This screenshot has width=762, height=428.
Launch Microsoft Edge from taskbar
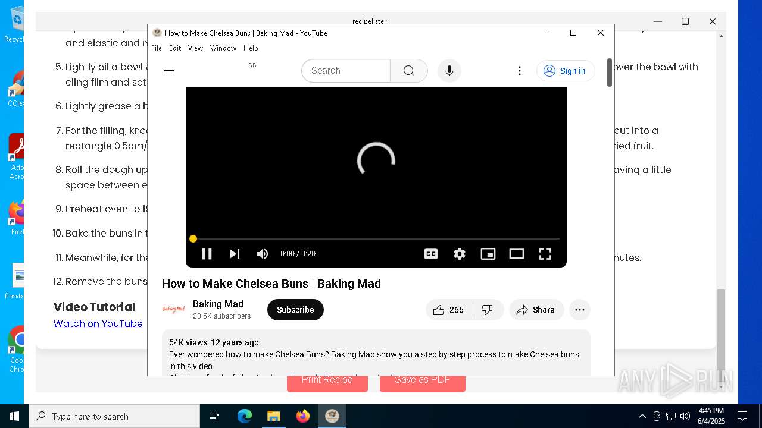click(x=245, y=416)
